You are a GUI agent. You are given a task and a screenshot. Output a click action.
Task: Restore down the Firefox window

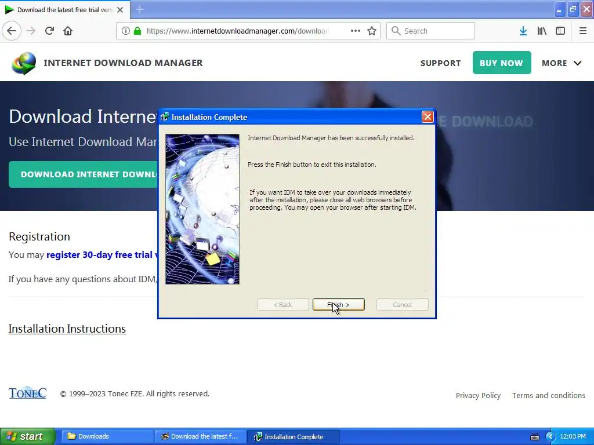point(573,9)
